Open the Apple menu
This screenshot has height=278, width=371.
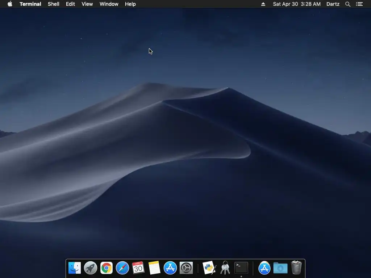[x=10, y=4]
